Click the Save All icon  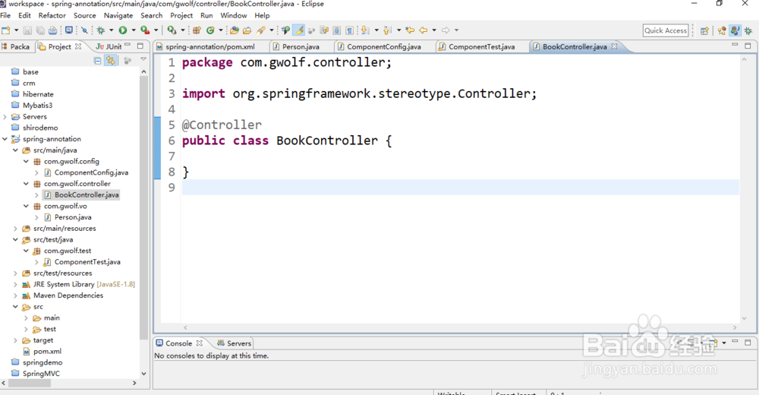40,30
